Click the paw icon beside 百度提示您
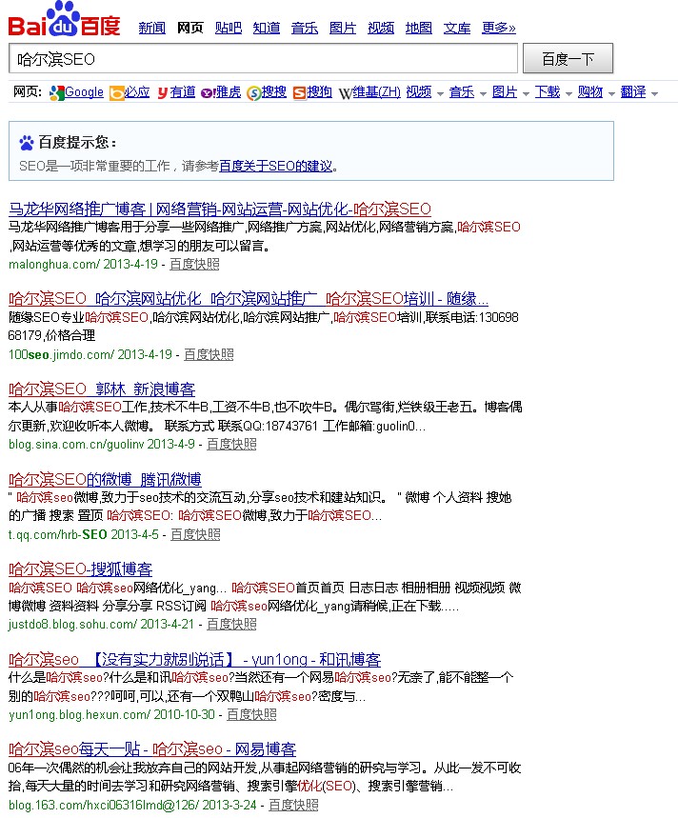Viewport: 678px width, 818px height. [x=26, y=142]
